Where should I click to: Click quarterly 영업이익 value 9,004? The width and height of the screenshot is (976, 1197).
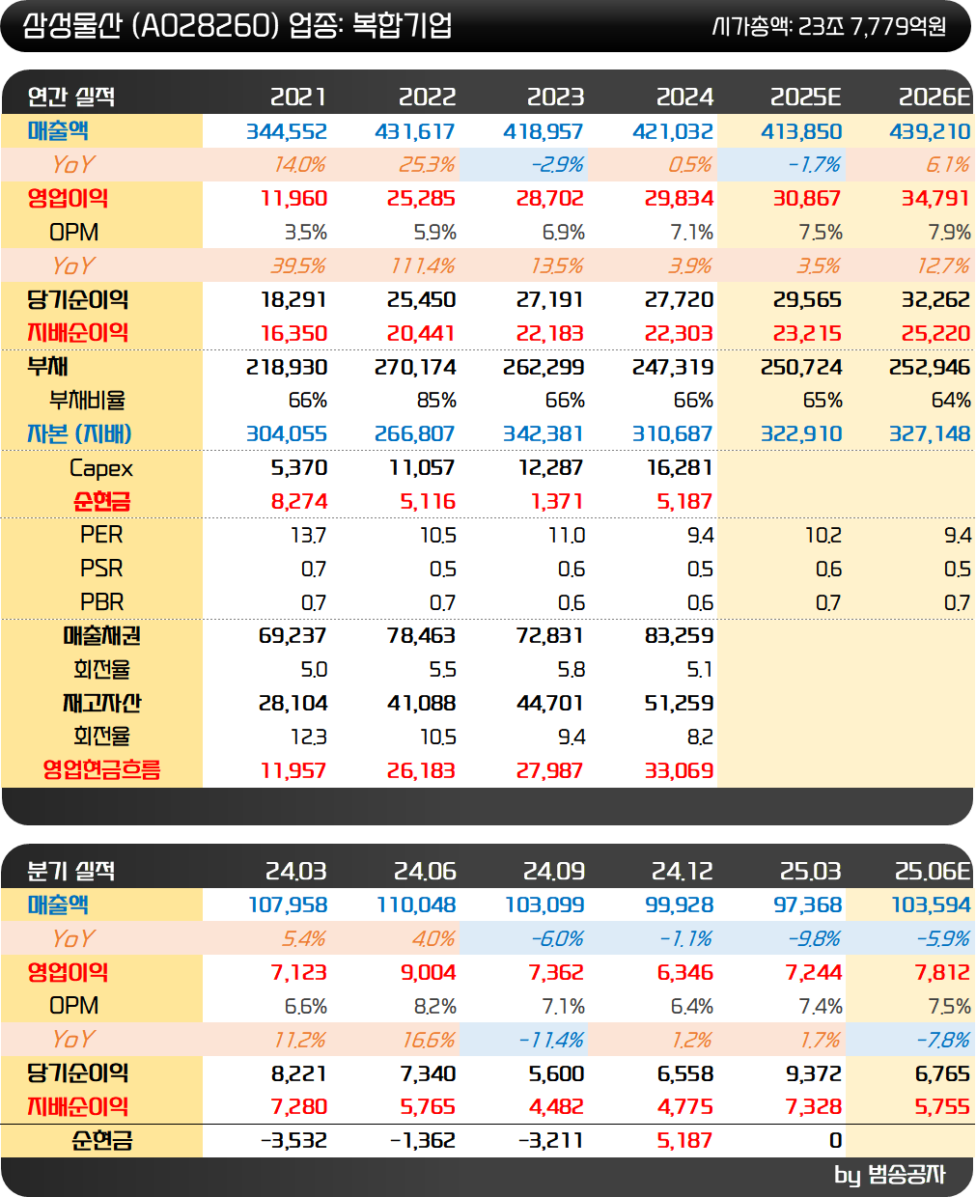[428, 973]
